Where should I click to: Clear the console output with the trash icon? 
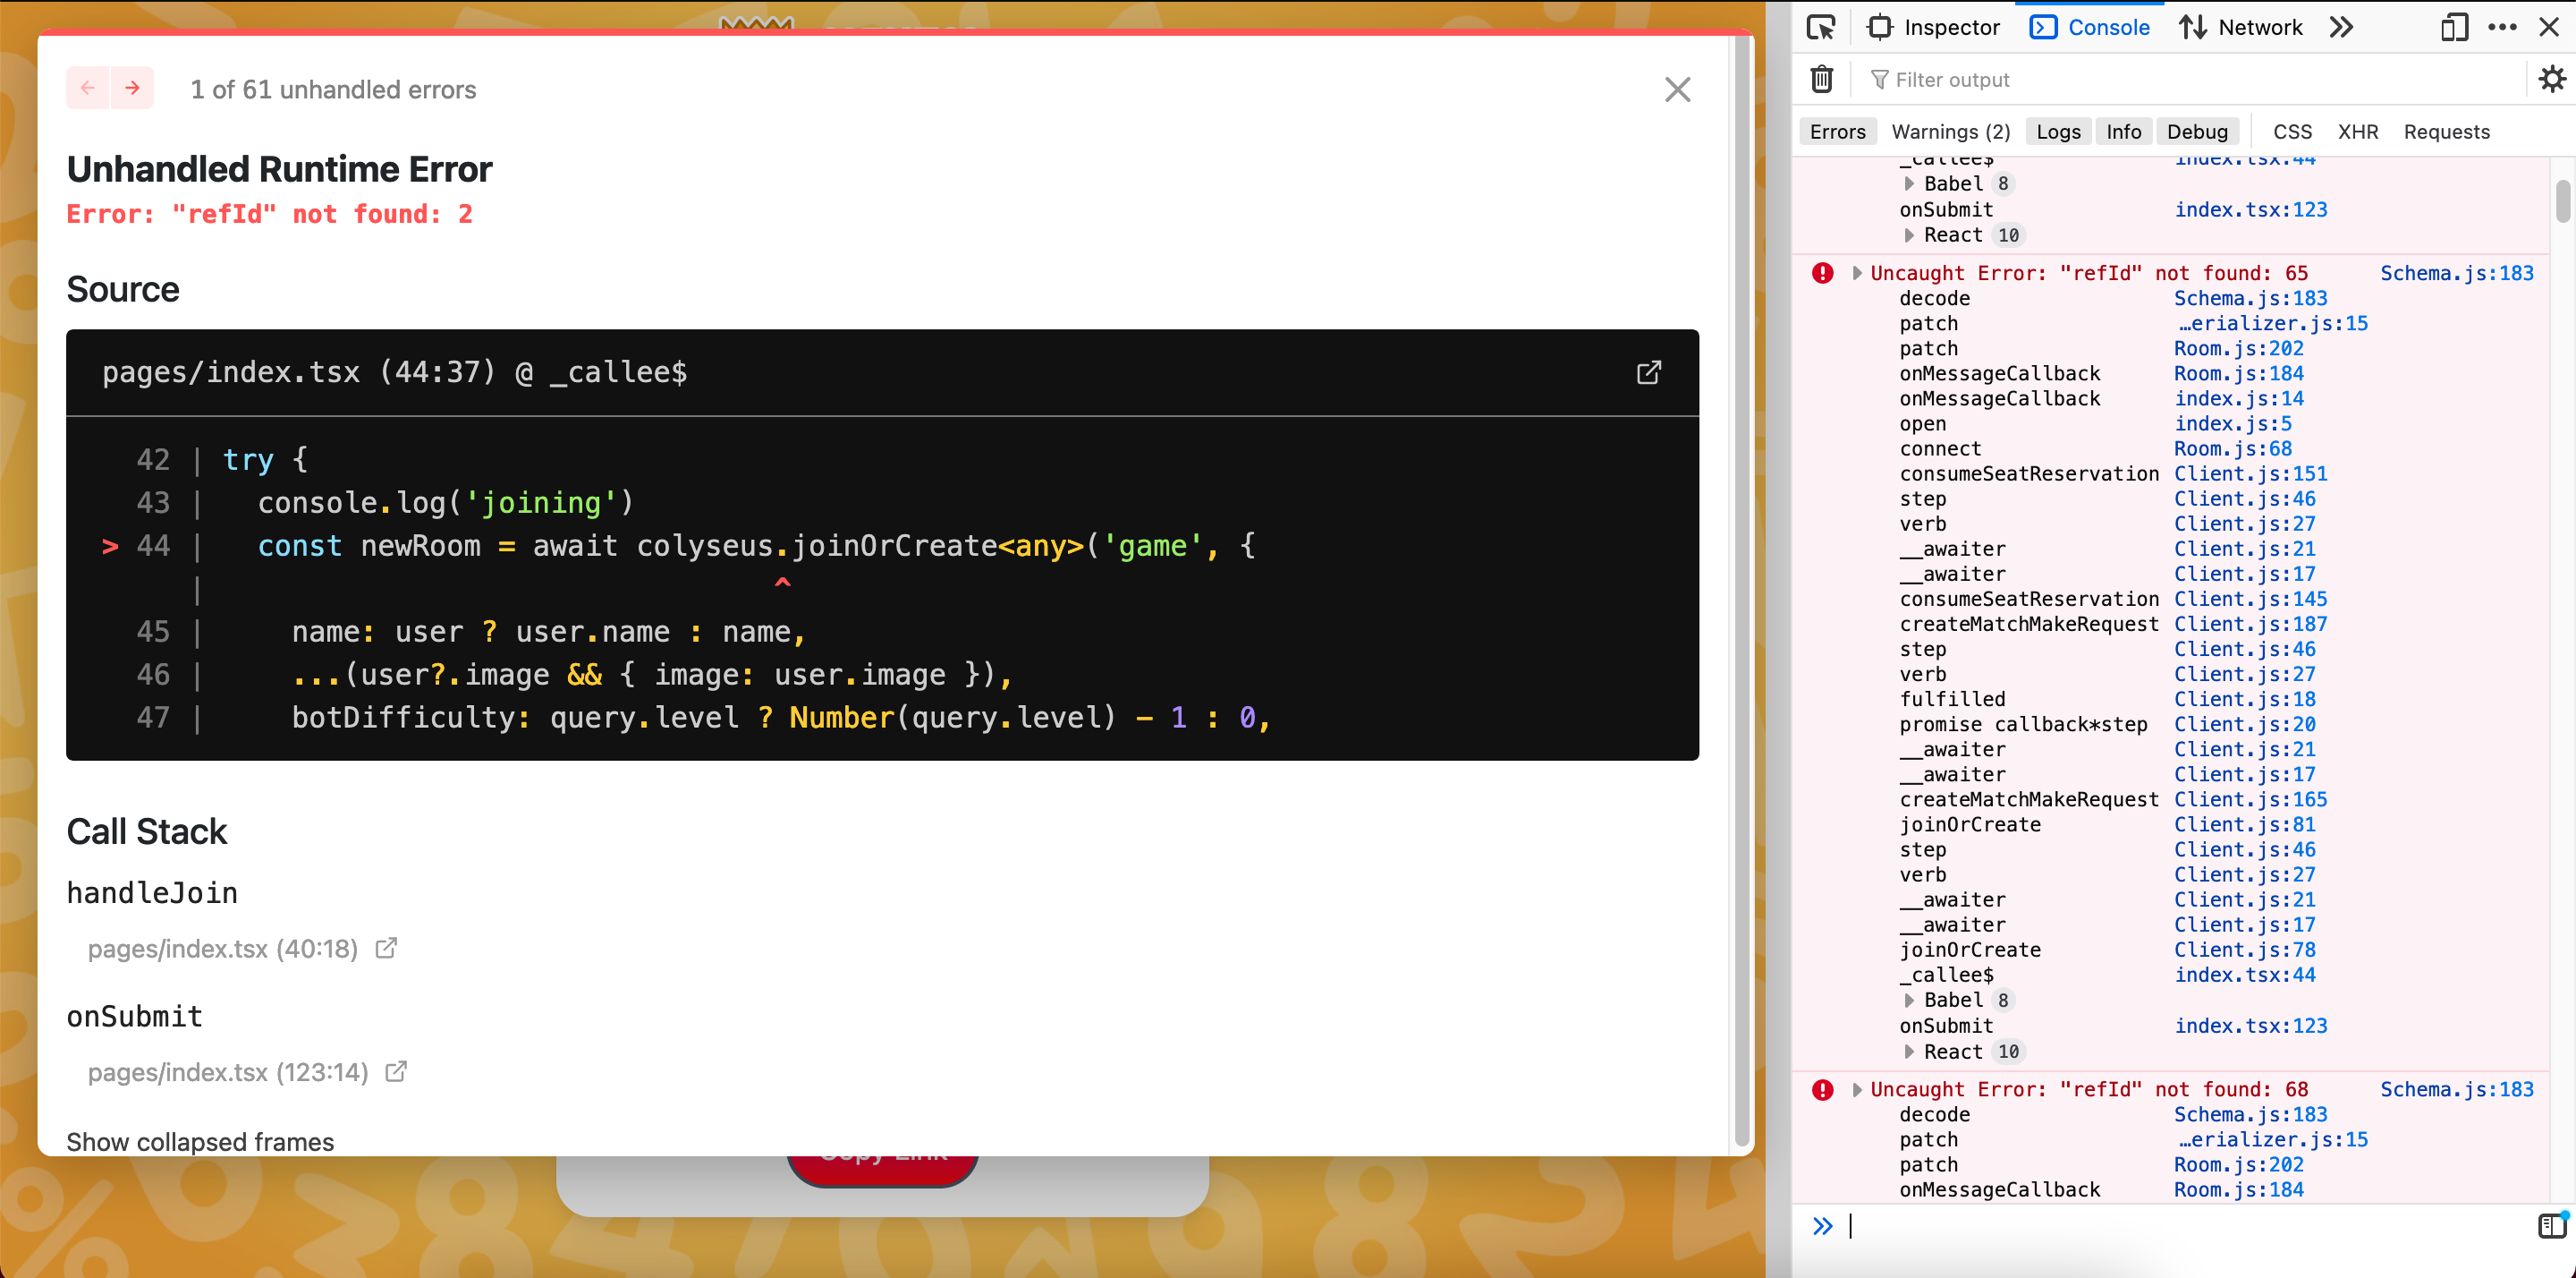coord(1822,79)
